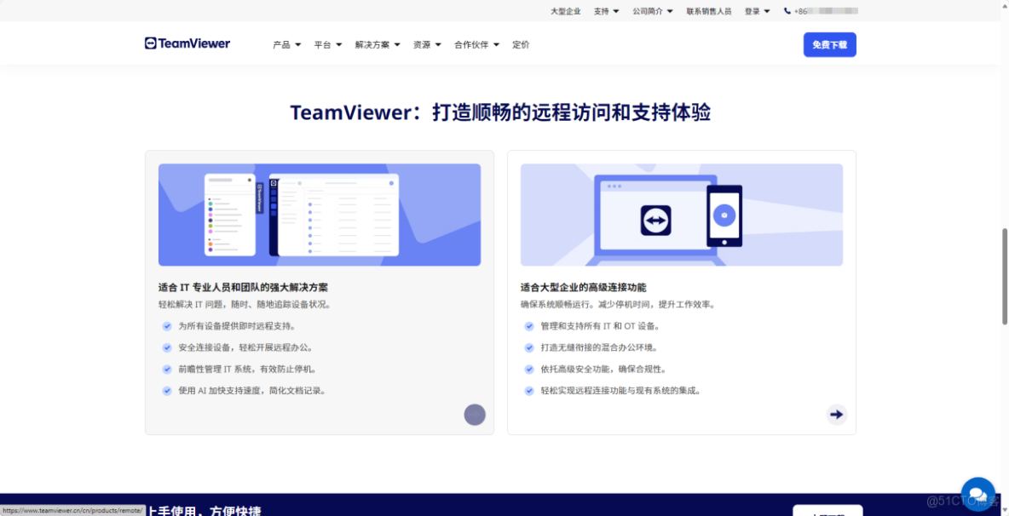Image resolution: width=1009 pixels, height=516 pixels.
Task: Select the 定价 menu item
Action: (x=521, y=44)
